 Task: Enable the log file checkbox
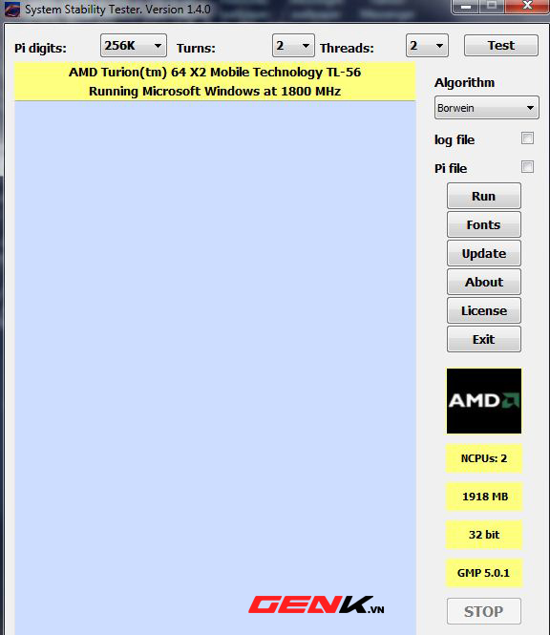click(527, 138)
